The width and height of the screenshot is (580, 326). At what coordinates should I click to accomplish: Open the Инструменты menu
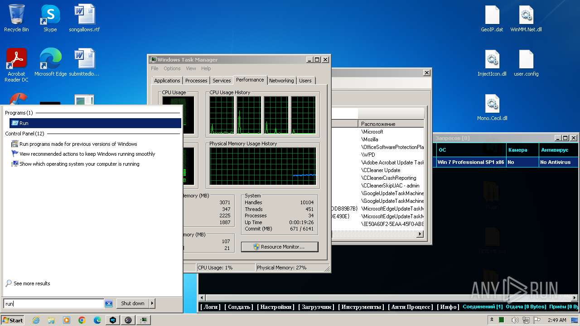[x=362, y=307]
